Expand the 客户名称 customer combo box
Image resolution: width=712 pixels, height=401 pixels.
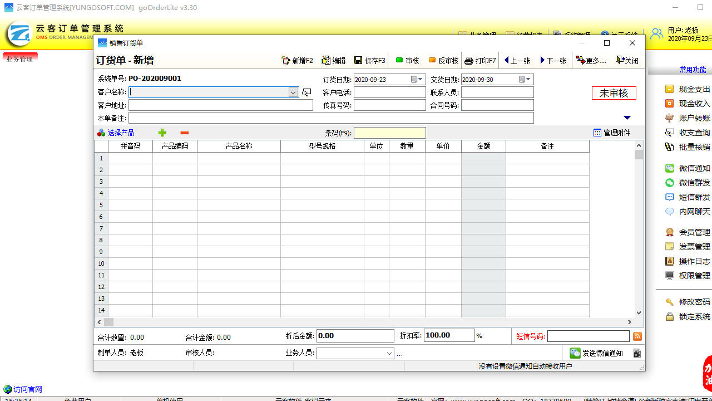pos(293,92)
